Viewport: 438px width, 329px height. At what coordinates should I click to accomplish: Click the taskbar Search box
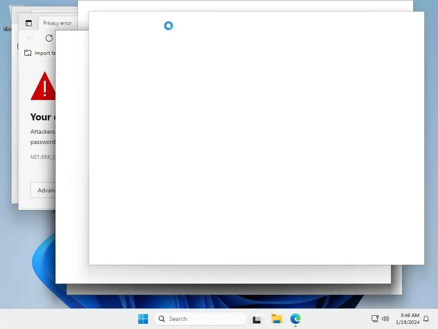pyautogui.click(x=200, y=319)
